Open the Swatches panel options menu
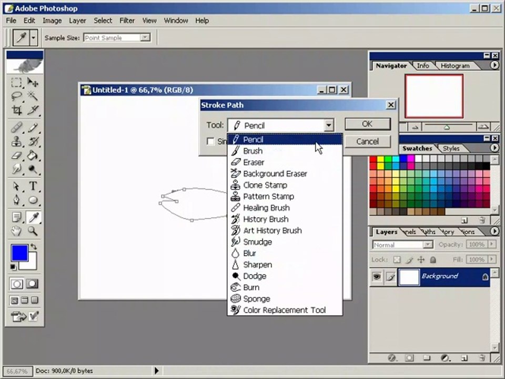Viewport: 505px width, 379px height. click(494, 148)
